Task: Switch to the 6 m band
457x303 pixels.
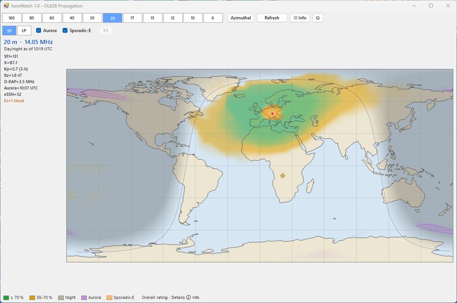Action: coord(213,18)
